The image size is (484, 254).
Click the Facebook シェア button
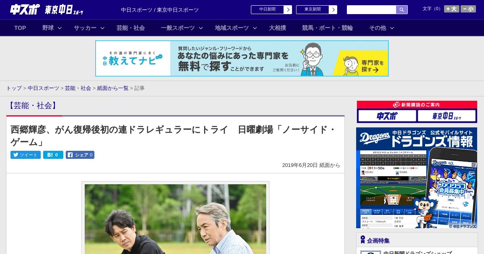coord(80,155)
